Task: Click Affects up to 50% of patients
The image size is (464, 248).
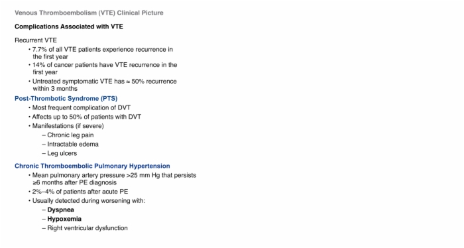Action: click(x=85, y=117)
